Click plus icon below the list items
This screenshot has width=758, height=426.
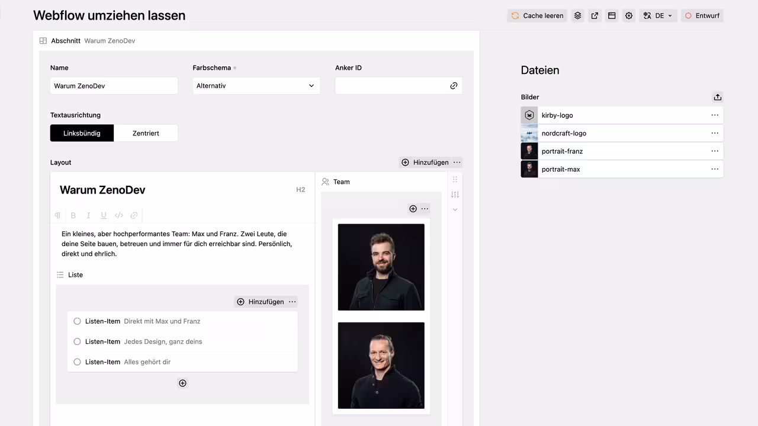(182, 383)
